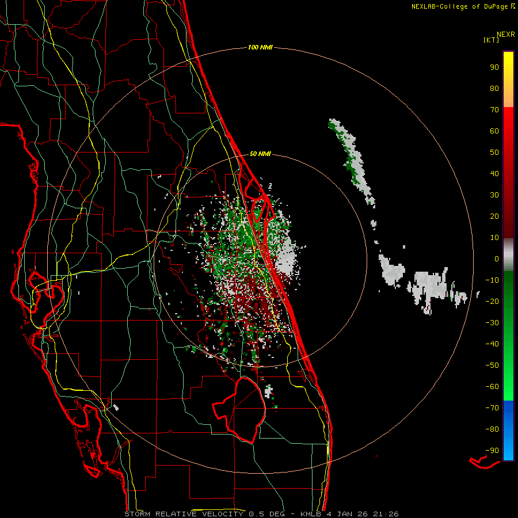Click the STORM RELATIVE VELOCITY product title
Image resolution: width=518 pixels, height=518 pixels.
pyautogui.click(x=184, y=514)
